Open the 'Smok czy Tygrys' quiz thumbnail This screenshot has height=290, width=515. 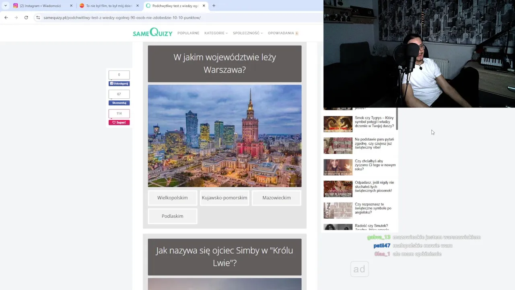(338, 124)
